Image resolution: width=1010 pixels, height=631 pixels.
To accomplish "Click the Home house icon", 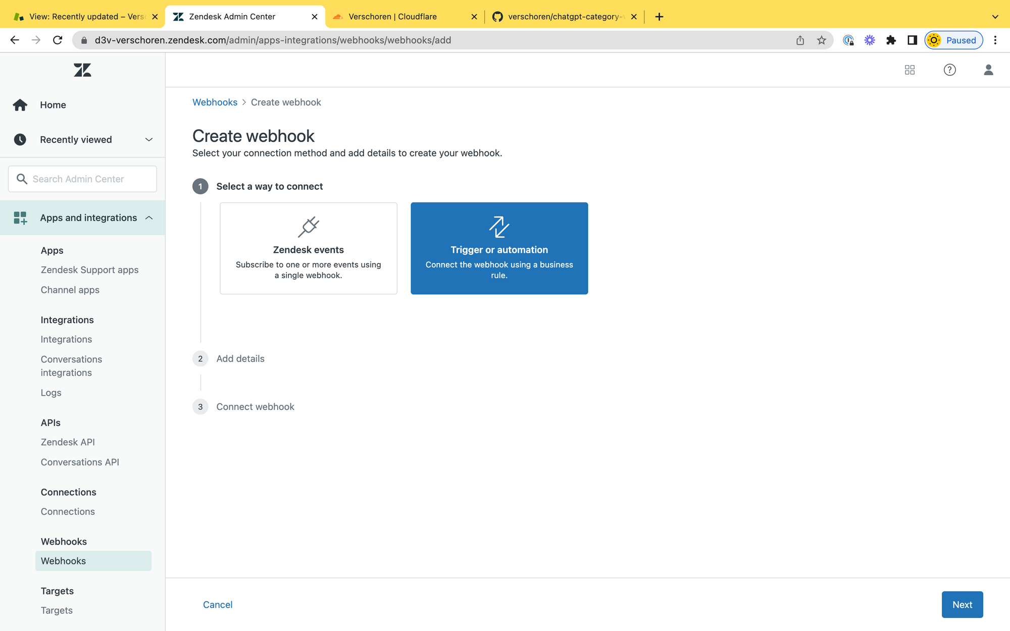I will (20, 104).
